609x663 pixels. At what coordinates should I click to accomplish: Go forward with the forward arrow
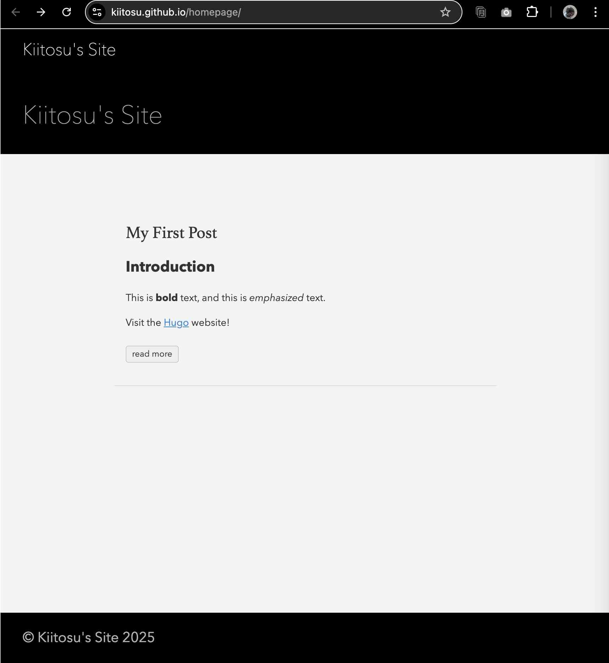(41, 12)
